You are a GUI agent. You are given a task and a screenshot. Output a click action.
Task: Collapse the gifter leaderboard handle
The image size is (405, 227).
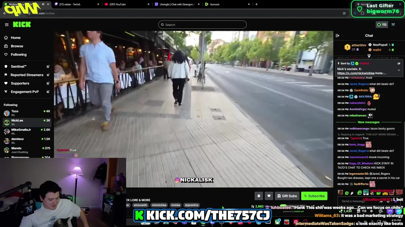(369, 56)
